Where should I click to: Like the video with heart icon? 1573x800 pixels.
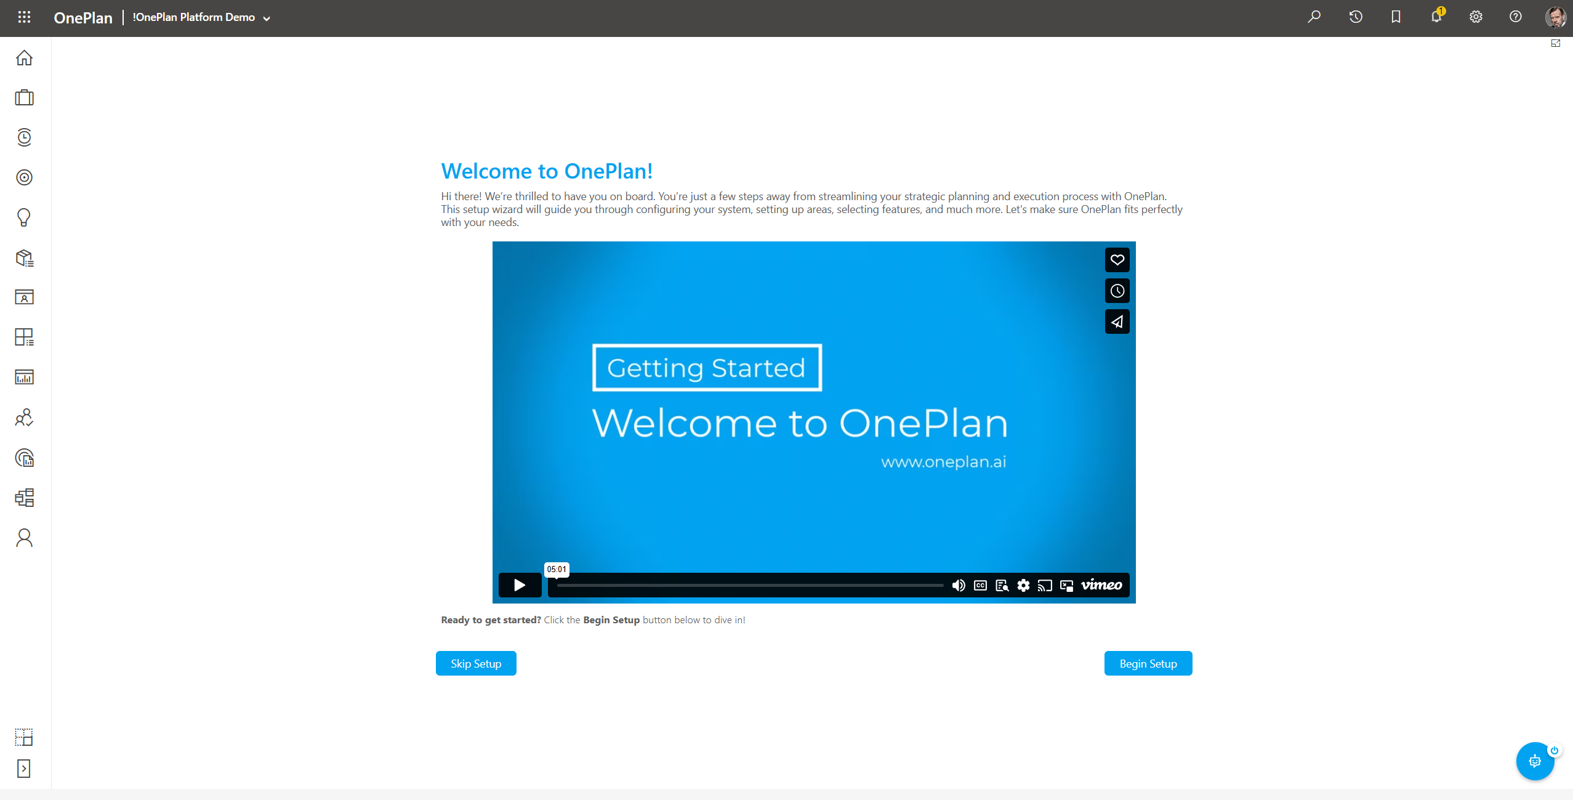tap(1117, 260)
